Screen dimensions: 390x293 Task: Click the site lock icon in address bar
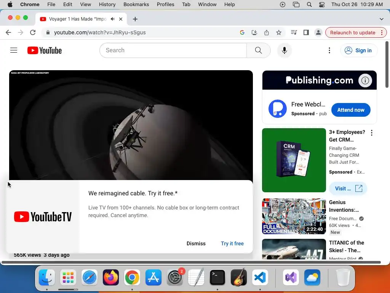pyautogui.click(x=48, y=32)
